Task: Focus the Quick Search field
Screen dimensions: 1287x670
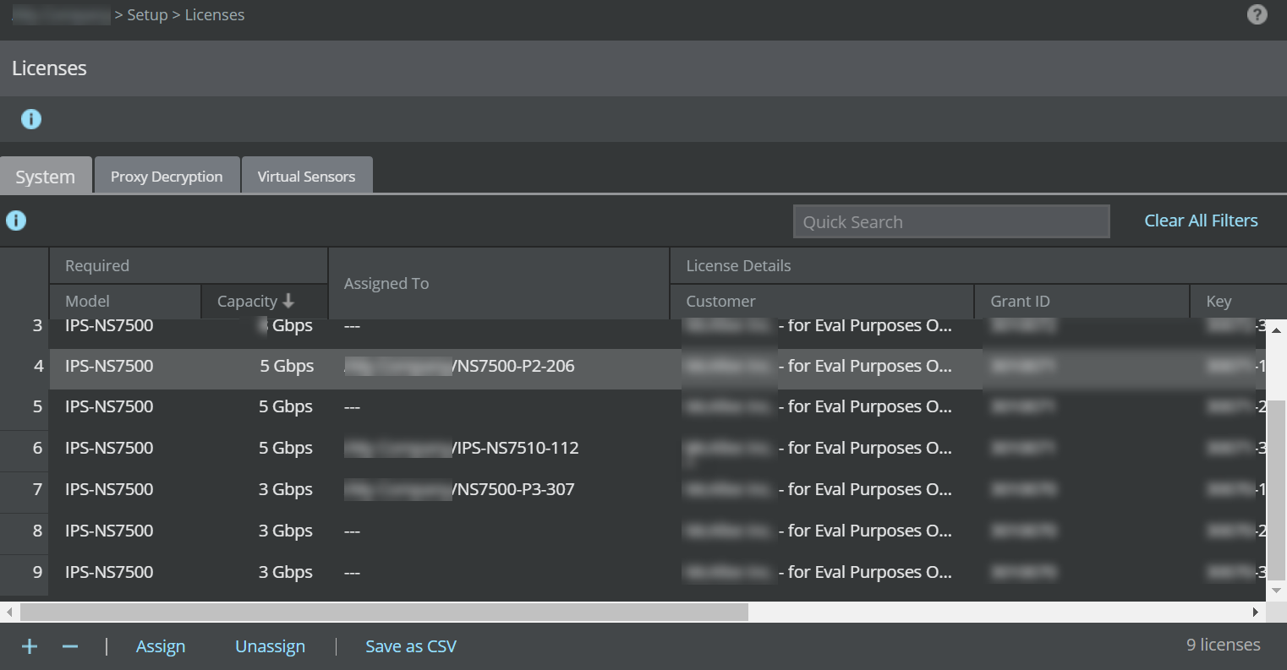Action: click(951, 221)
